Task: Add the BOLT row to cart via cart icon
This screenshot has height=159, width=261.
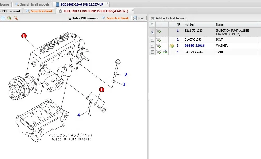Action: 158,40
